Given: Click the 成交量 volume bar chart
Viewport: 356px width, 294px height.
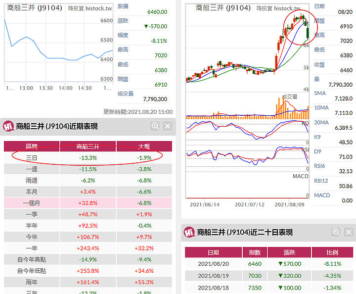Looking at the screenshot, I should (x=248, y=107).
